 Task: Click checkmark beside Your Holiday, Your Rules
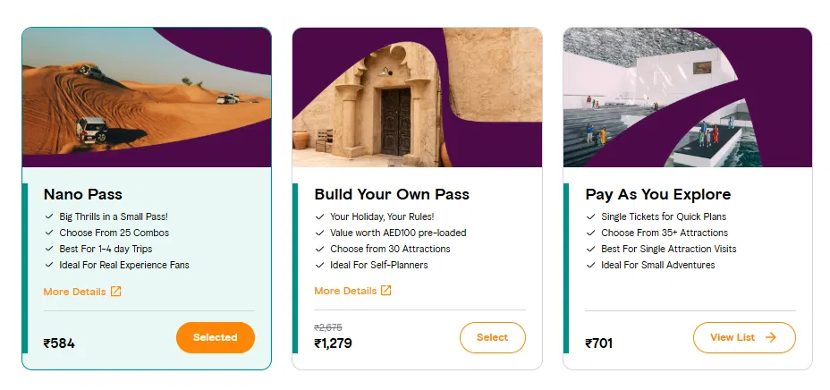(319, 216)
